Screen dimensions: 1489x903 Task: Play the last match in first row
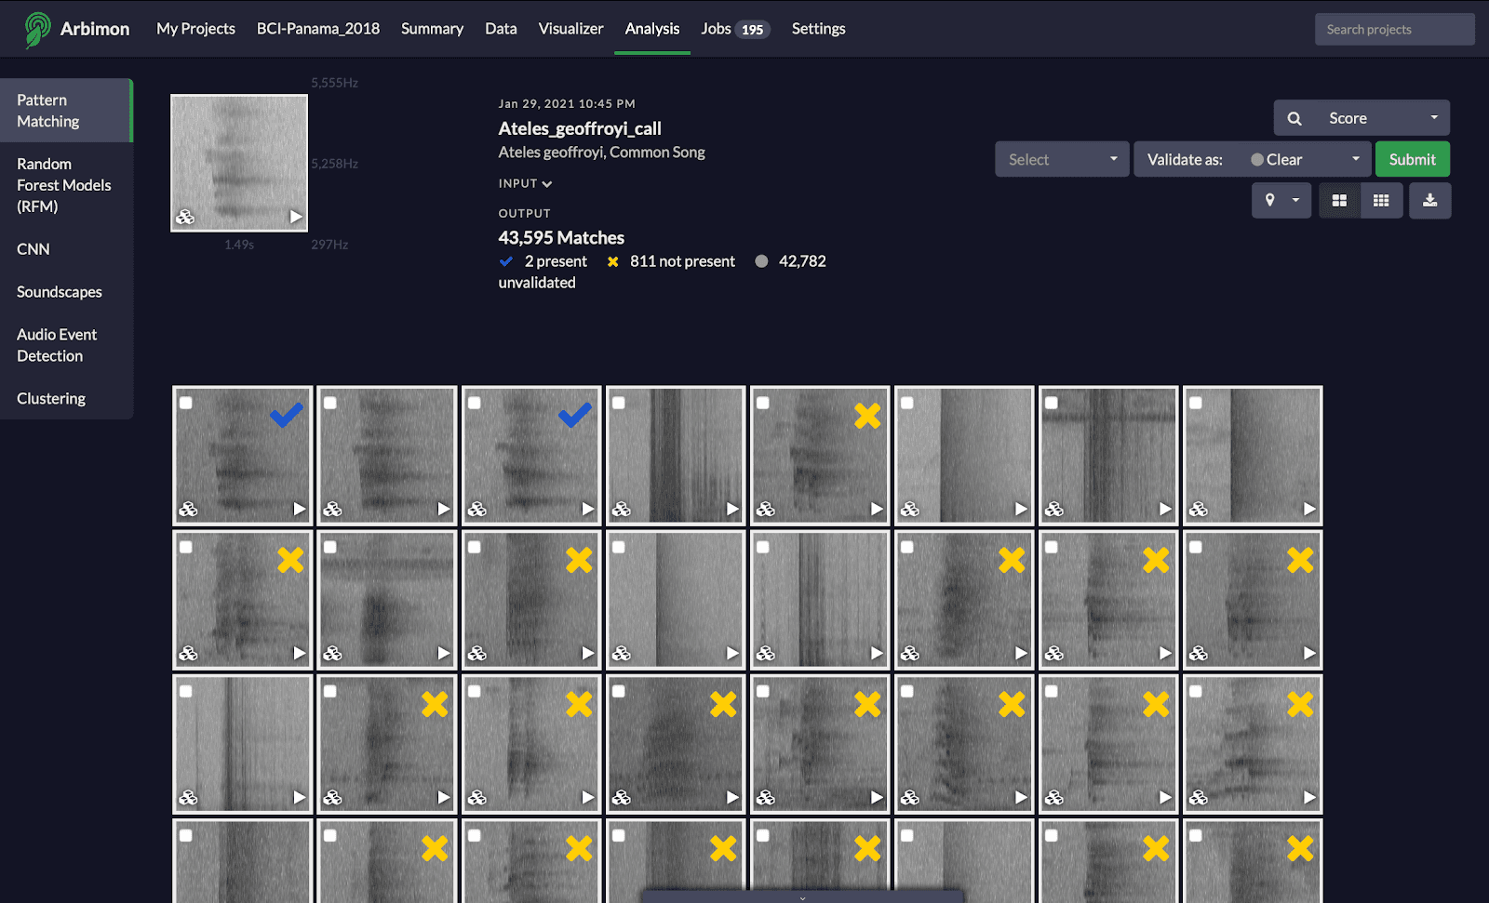tap(1309, 509)
